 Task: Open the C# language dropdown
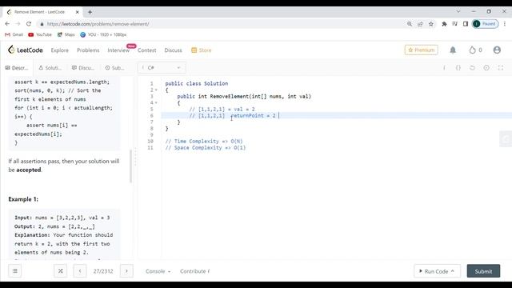162,67
